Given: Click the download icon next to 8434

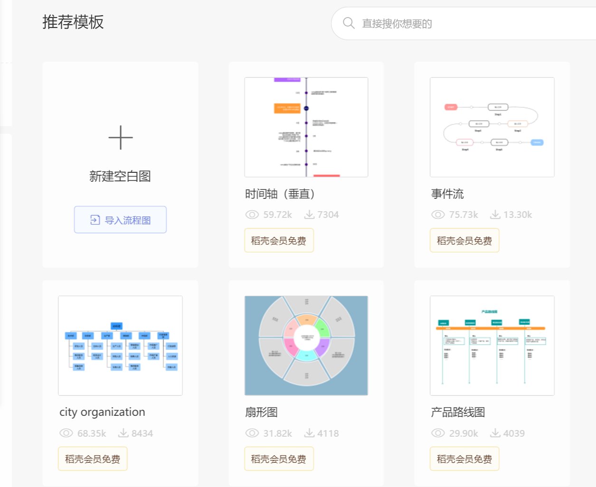Looking at the screenshot, I should tap(123, 432).
